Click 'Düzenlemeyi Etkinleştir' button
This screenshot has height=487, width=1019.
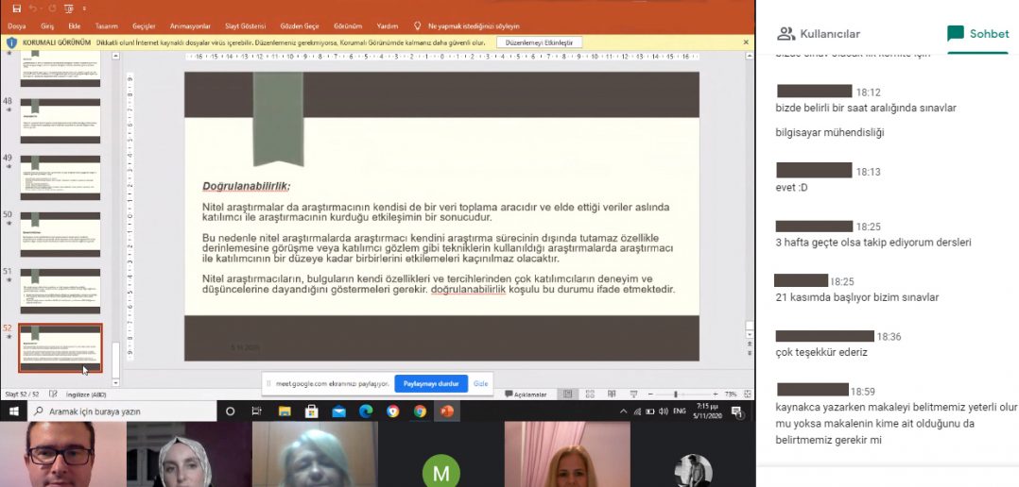pyautogui.click(x=540, y=42)
